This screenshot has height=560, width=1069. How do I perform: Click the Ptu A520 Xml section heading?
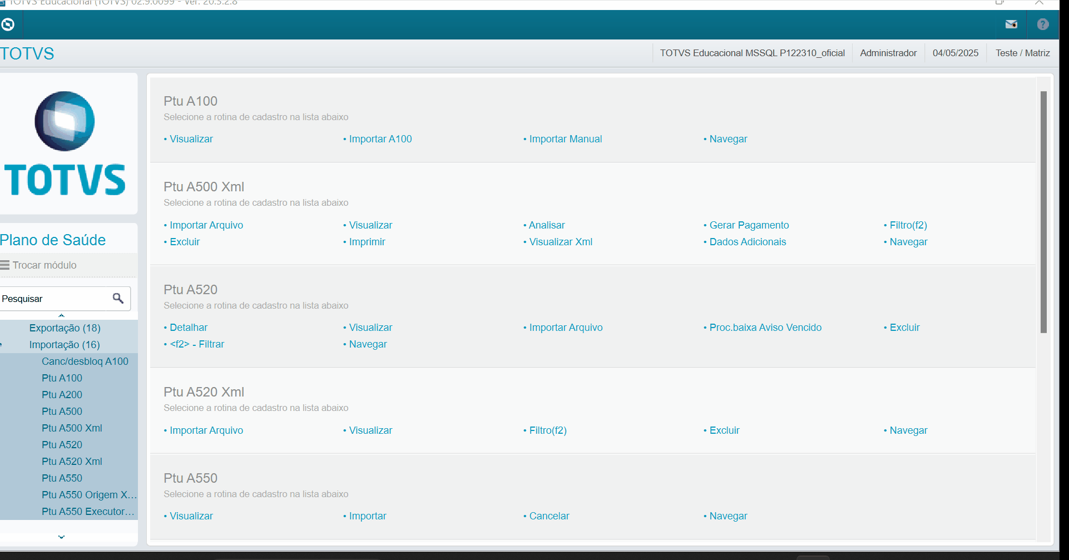click(x=204, y=392)
